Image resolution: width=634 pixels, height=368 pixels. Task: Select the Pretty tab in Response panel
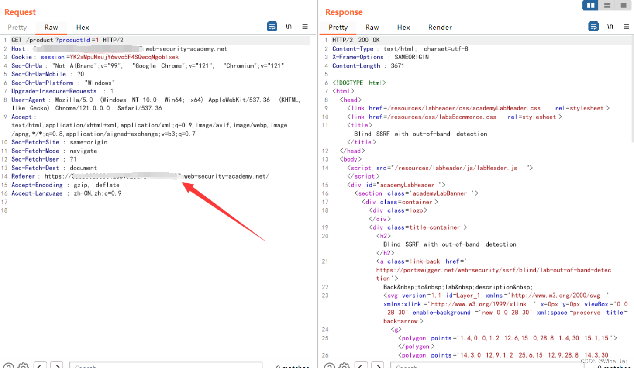coord(338,27)
